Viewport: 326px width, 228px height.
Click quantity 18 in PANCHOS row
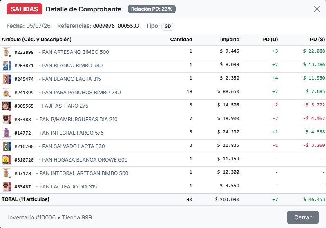click(190, 91)
